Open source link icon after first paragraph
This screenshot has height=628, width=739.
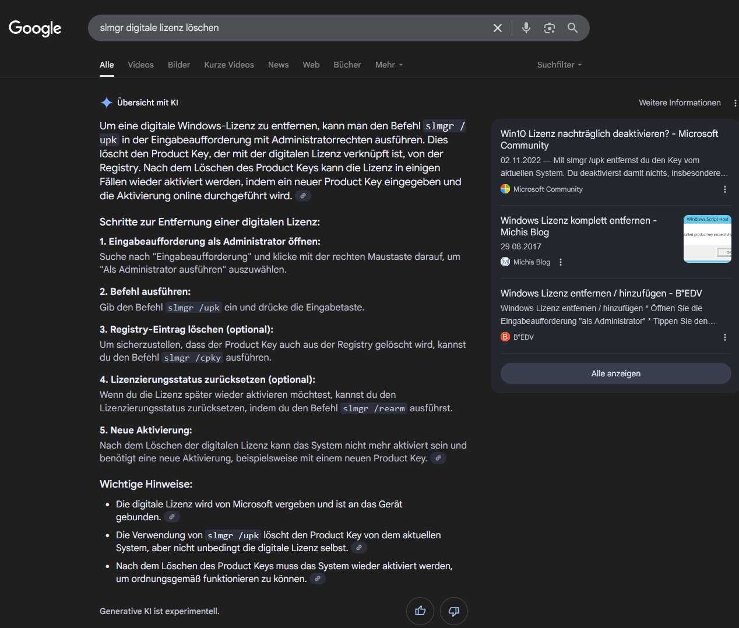(303, 196)
